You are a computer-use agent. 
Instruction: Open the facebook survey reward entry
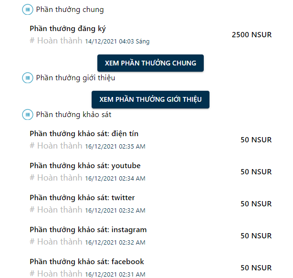coord(87,262)
